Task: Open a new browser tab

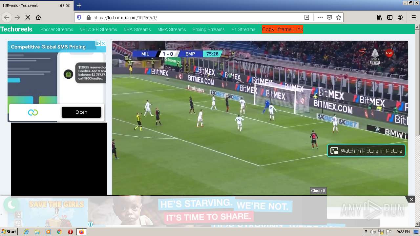Action: coord(79,5)
